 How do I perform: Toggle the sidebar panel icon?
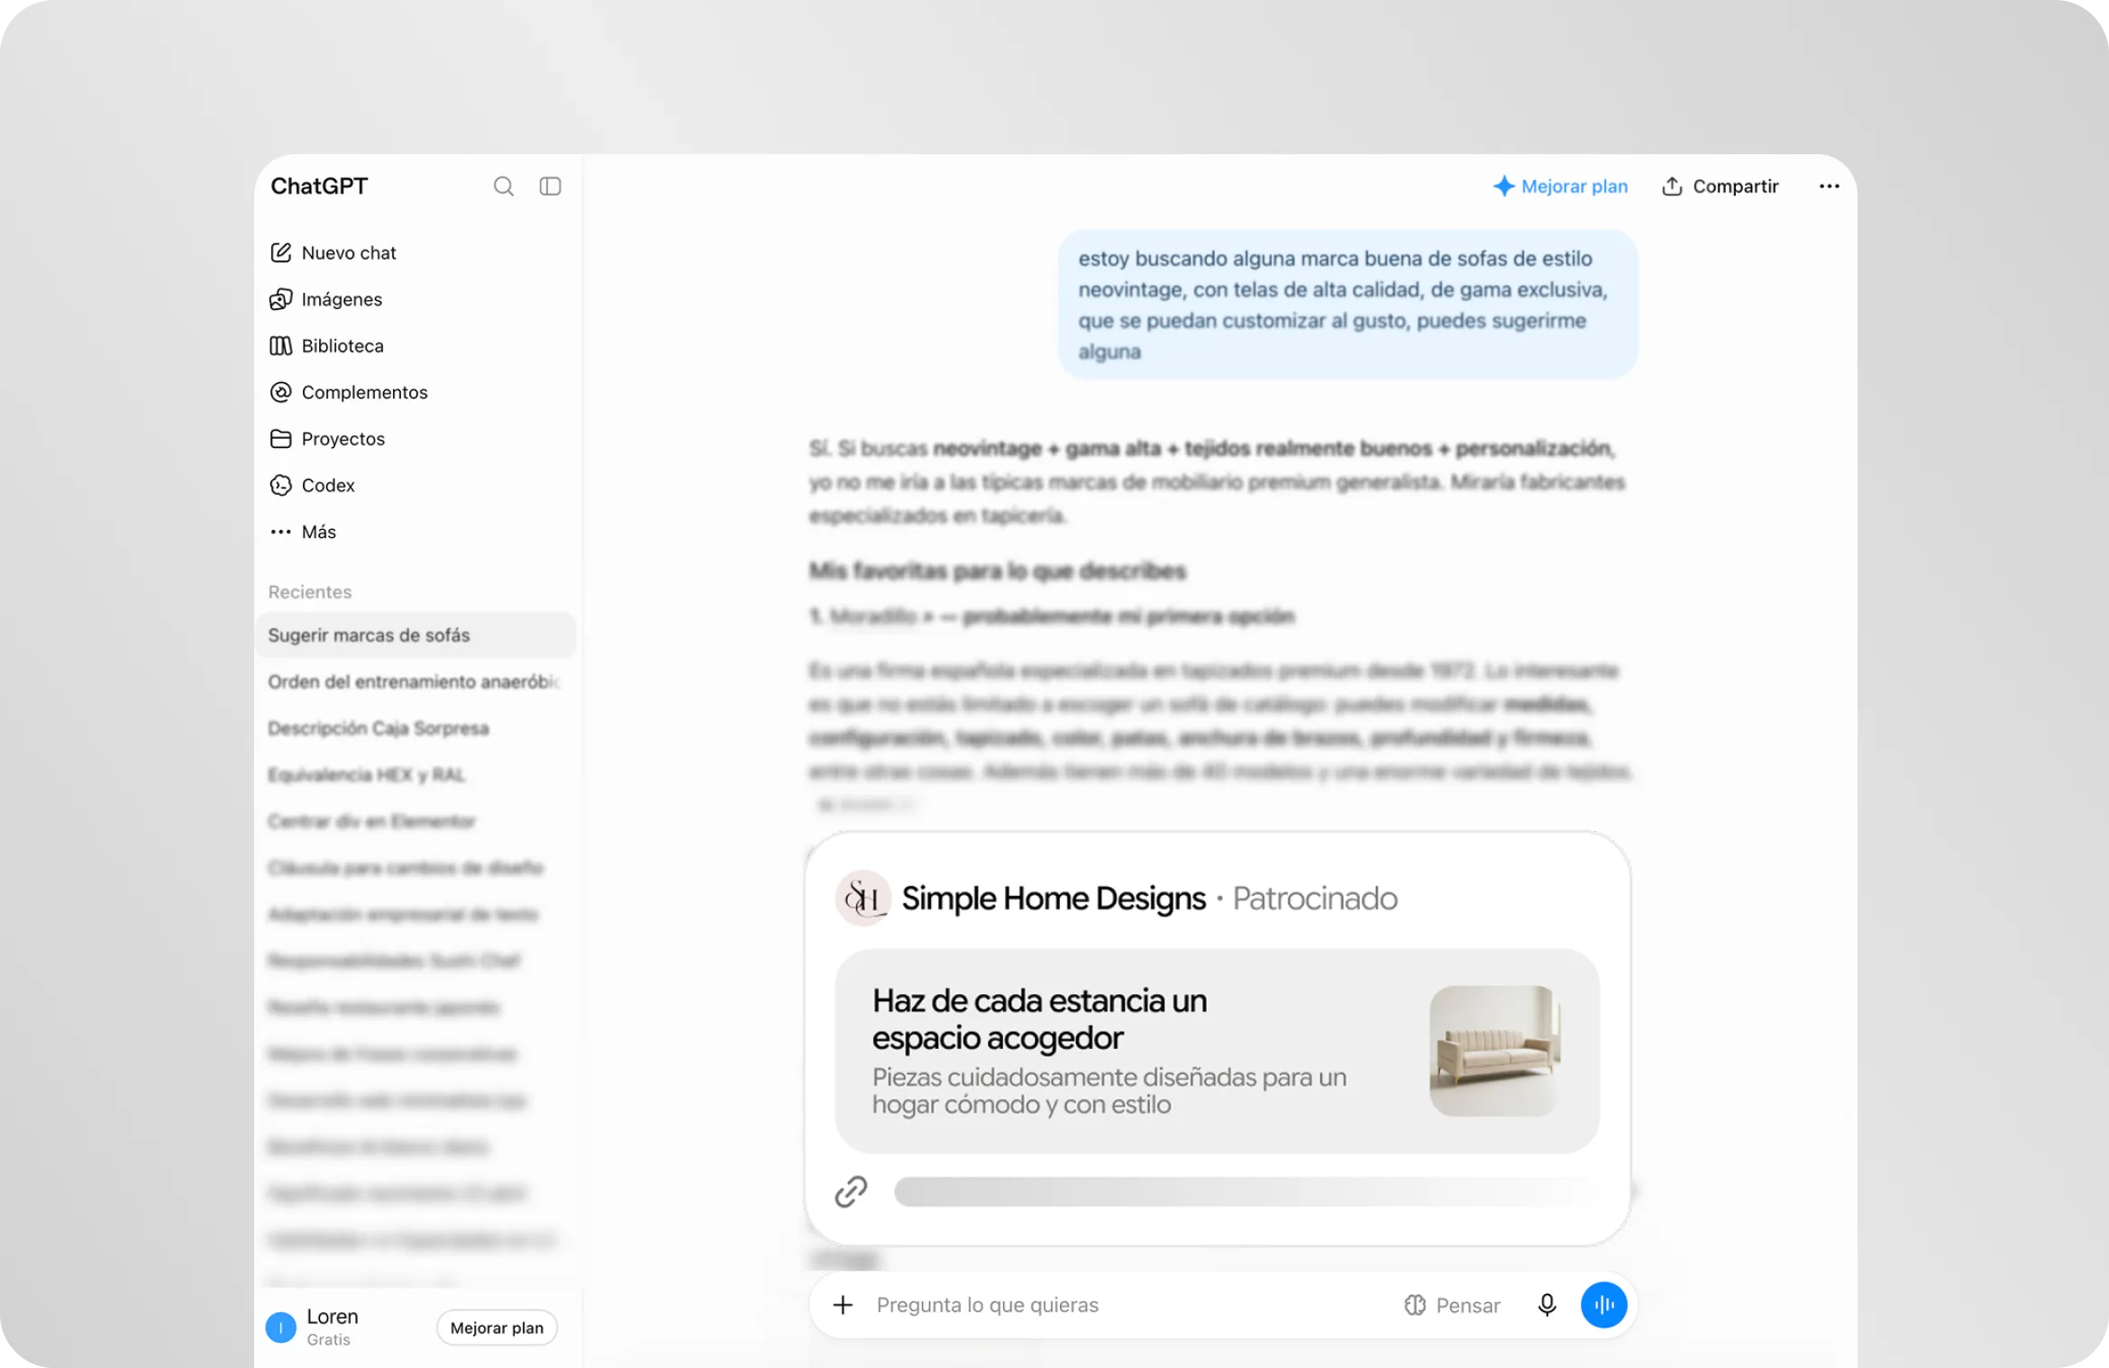pyautogui.click(x=550, y=187)
